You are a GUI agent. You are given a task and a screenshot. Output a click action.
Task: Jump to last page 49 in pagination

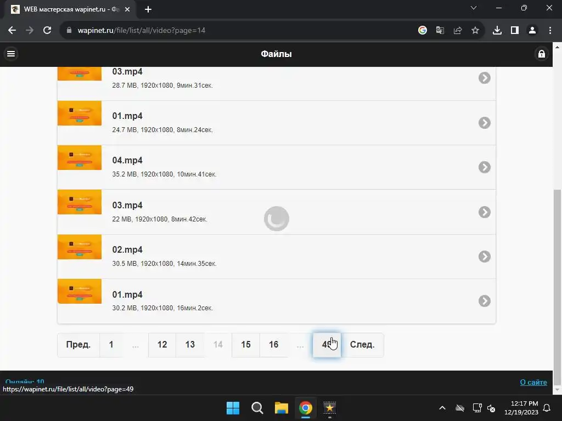(327, 345)
